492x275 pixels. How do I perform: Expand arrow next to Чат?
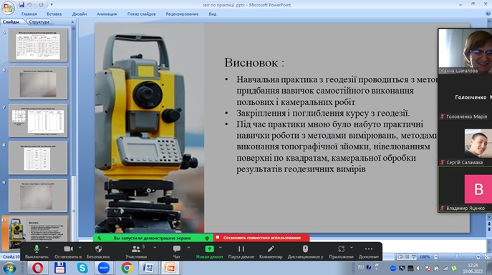(188, 247)
